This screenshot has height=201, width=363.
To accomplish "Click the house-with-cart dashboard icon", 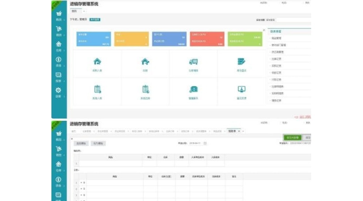I will coord(145,62).
